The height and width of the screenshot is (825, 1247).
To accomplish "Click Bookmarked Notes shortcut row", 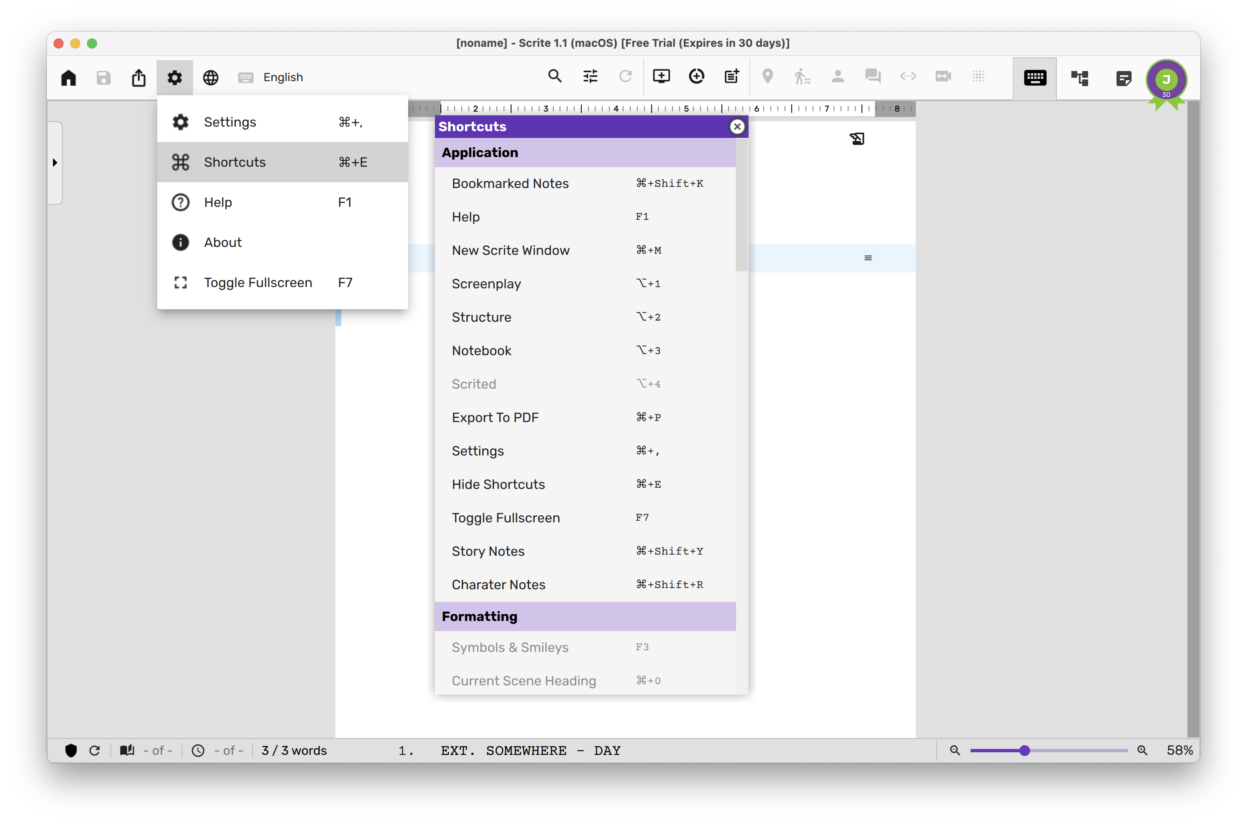I will click(x=585, y=183).
